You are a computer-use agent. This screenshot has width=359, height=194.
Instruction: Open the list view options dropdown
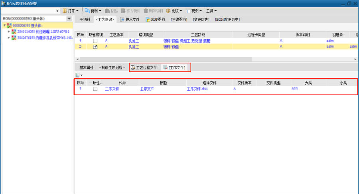pos(79,75)
